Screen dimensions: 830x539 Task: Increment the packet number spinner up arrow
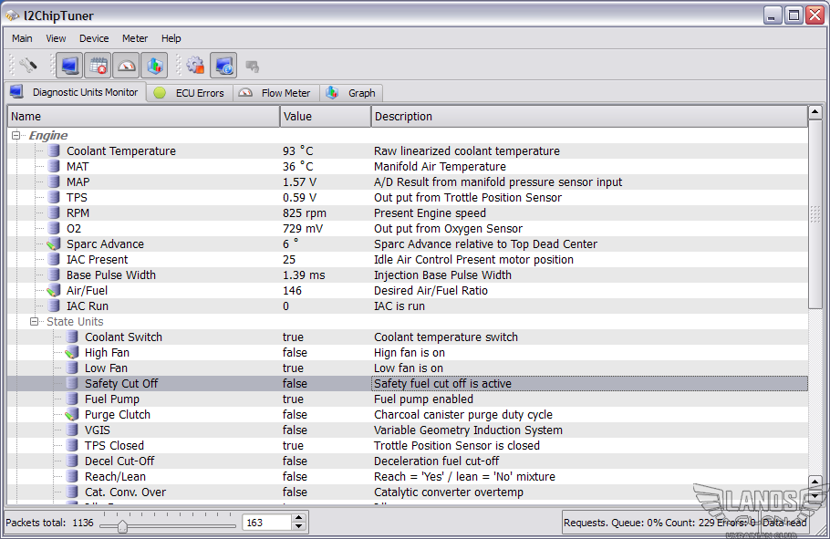click(298, 518)
